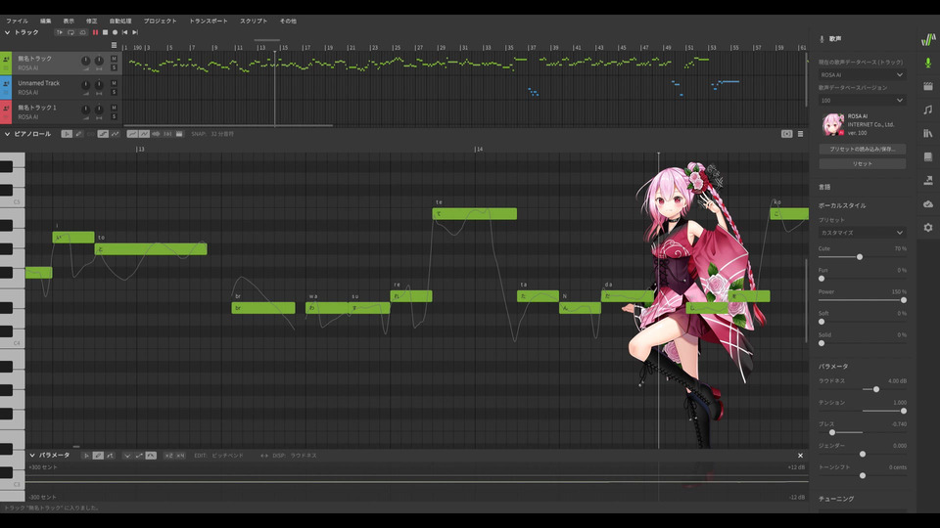Open the 表示 menu
Viewport: 940px width, 528px height.
coord(69,21)
